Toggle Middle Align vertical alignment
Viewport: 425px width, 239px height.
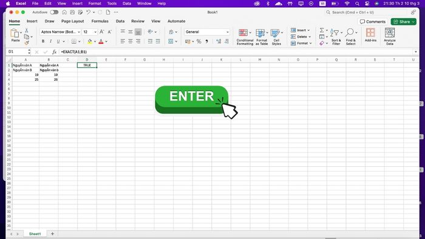click(131, 32)
